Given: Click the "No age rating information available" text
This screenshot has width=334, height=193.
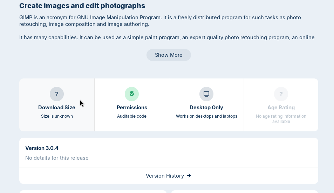Looking at the screenshot, I should point(281,119).
